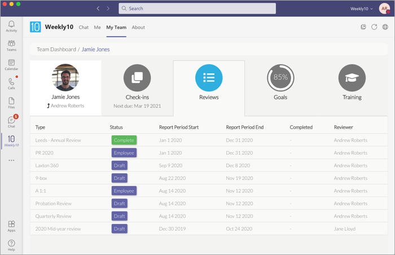Open the 9-box review
The height and width of the screenshot is (255, 395).
[x=209, y=178]
